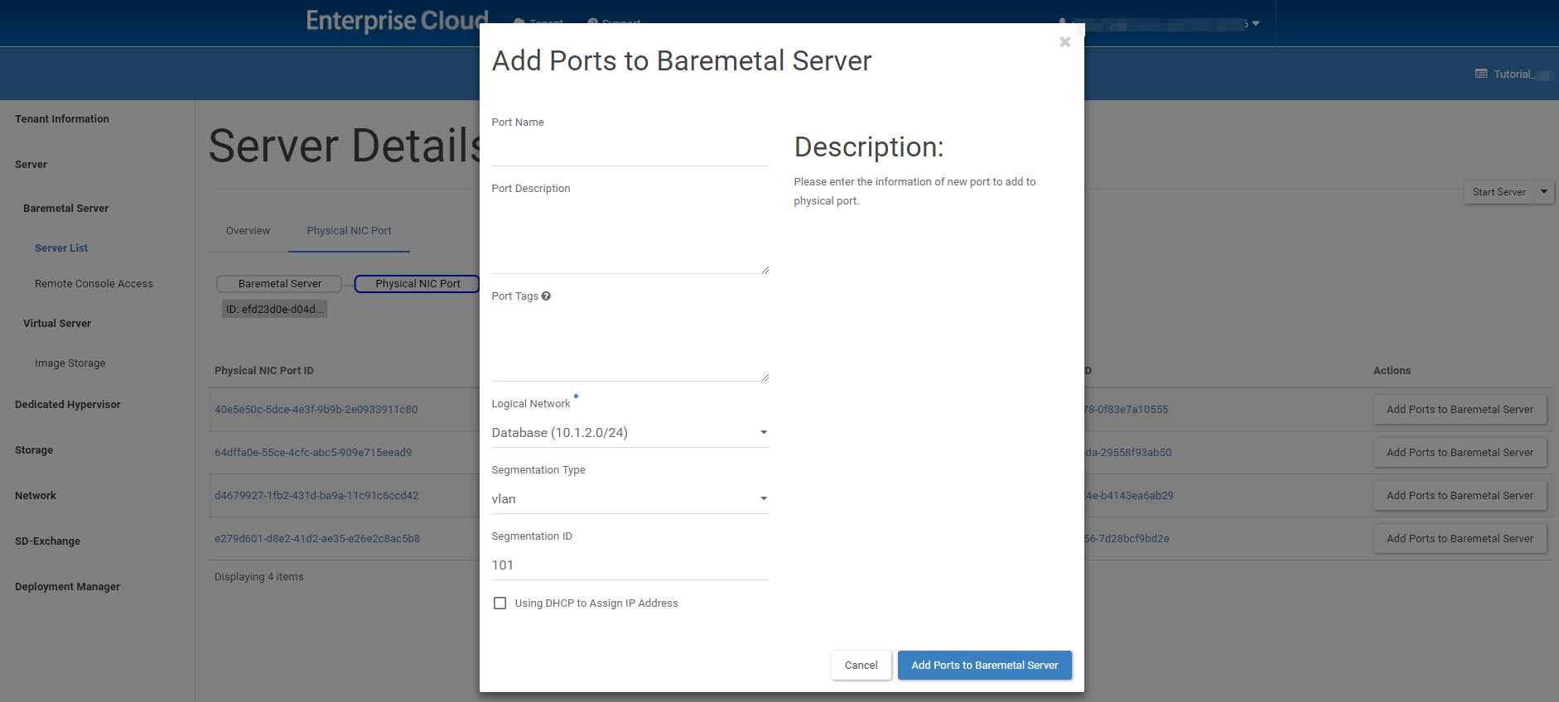Open port ID 40e5e50c-5dce link
Viewport: 1559px width, 702px height.
(x=316, y=410)
